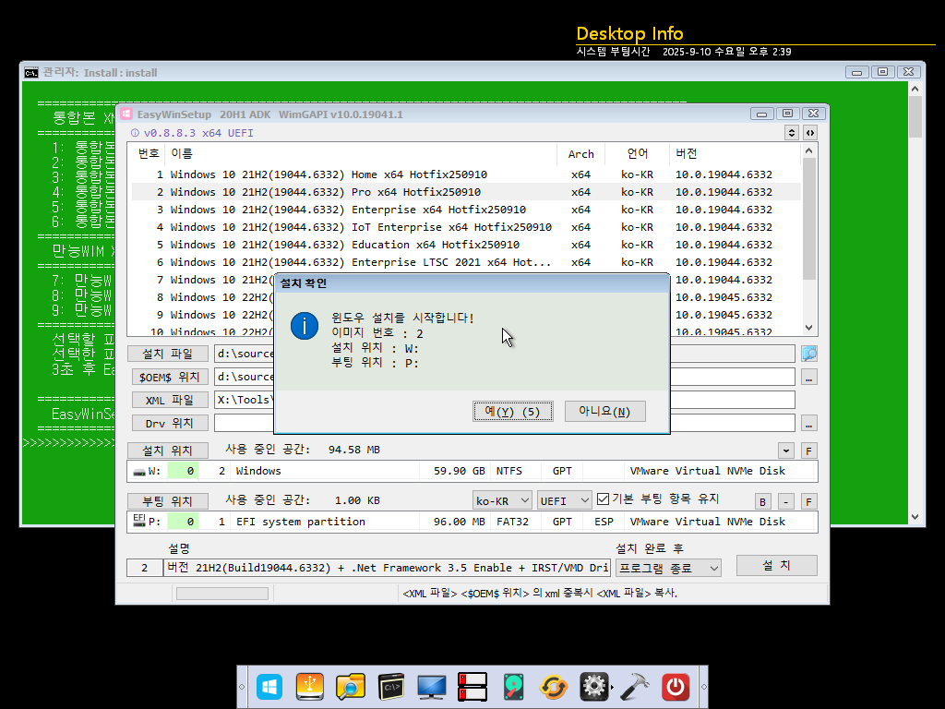Click the right diamond handle of the dock
Viewport: 945px width, 709px height.
(x=703, y=687)
